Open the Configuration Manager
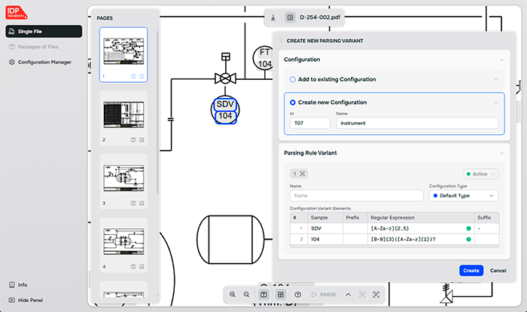Screen dimensions: 527x312 click(44, 63)
